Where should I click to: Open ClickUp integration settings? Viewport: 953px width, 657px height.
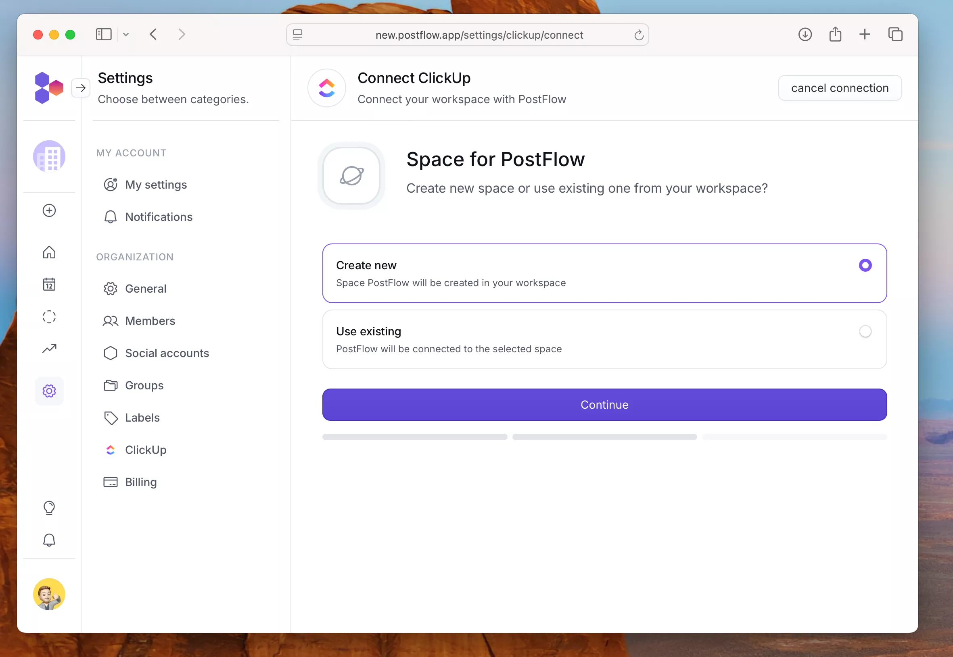point(135,450)
